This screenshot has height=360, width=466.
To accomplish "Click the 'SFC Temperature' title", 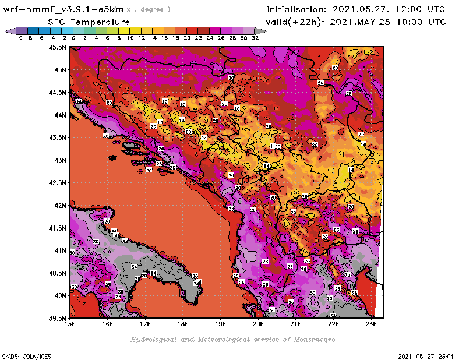I will (x=89, y=22).
